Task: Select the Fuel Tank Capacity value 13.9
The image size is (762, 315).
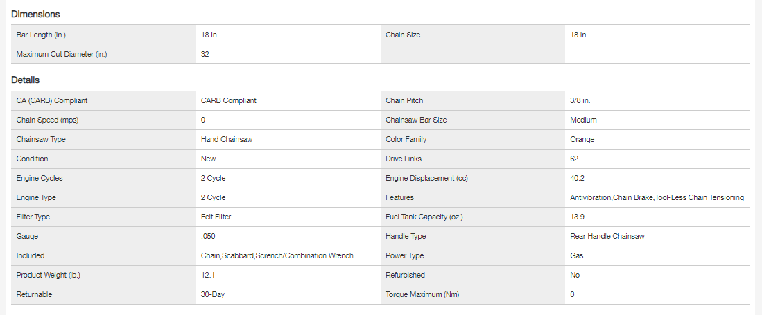Action: 577,217
